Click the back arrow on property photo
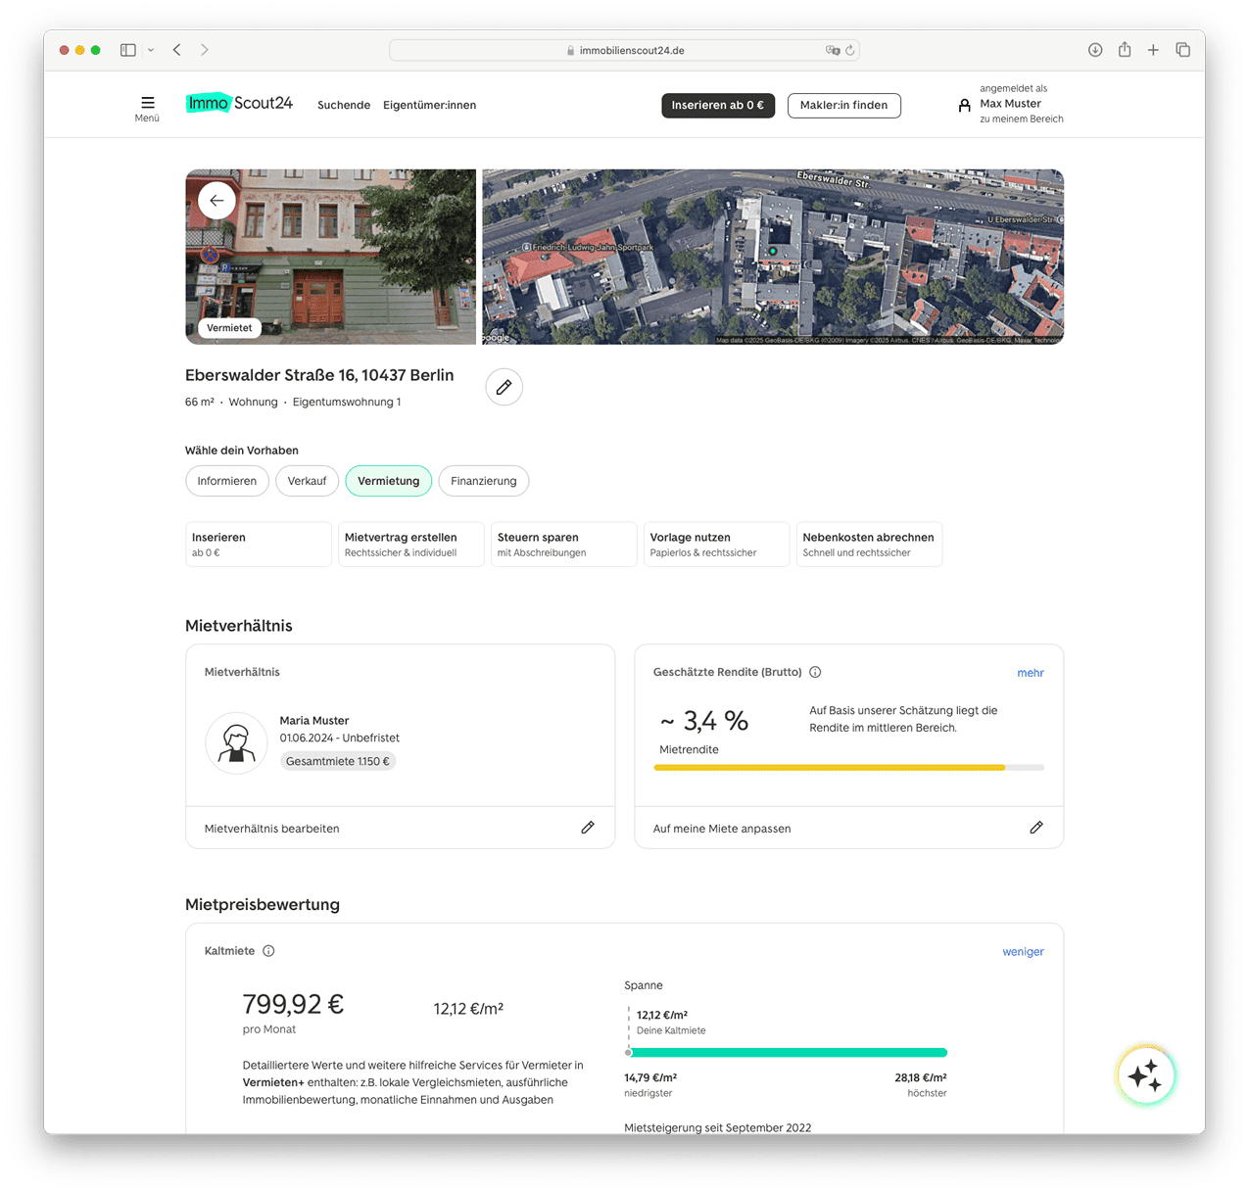Screen dimensions: 1249x1192 pyautogui.click(x=216, y=201)
